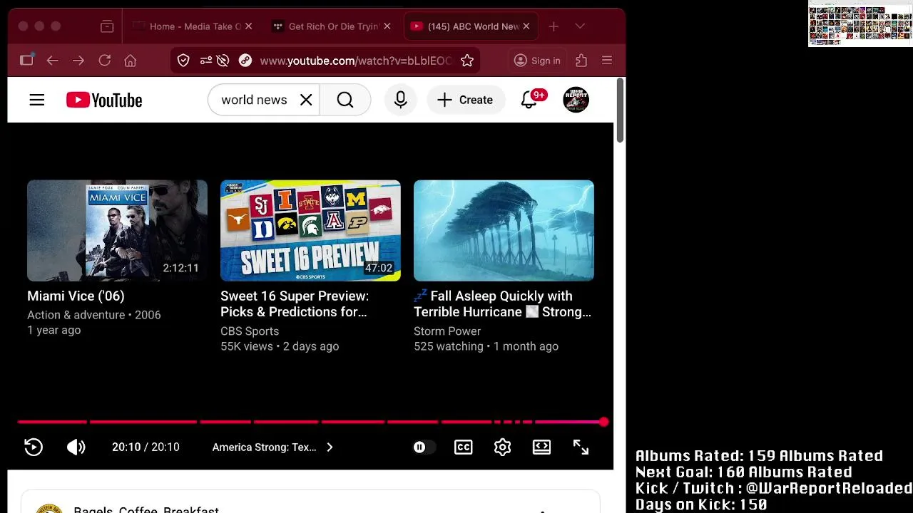
Task: Play the Miami Vice thumbnail
Action: 117,230
